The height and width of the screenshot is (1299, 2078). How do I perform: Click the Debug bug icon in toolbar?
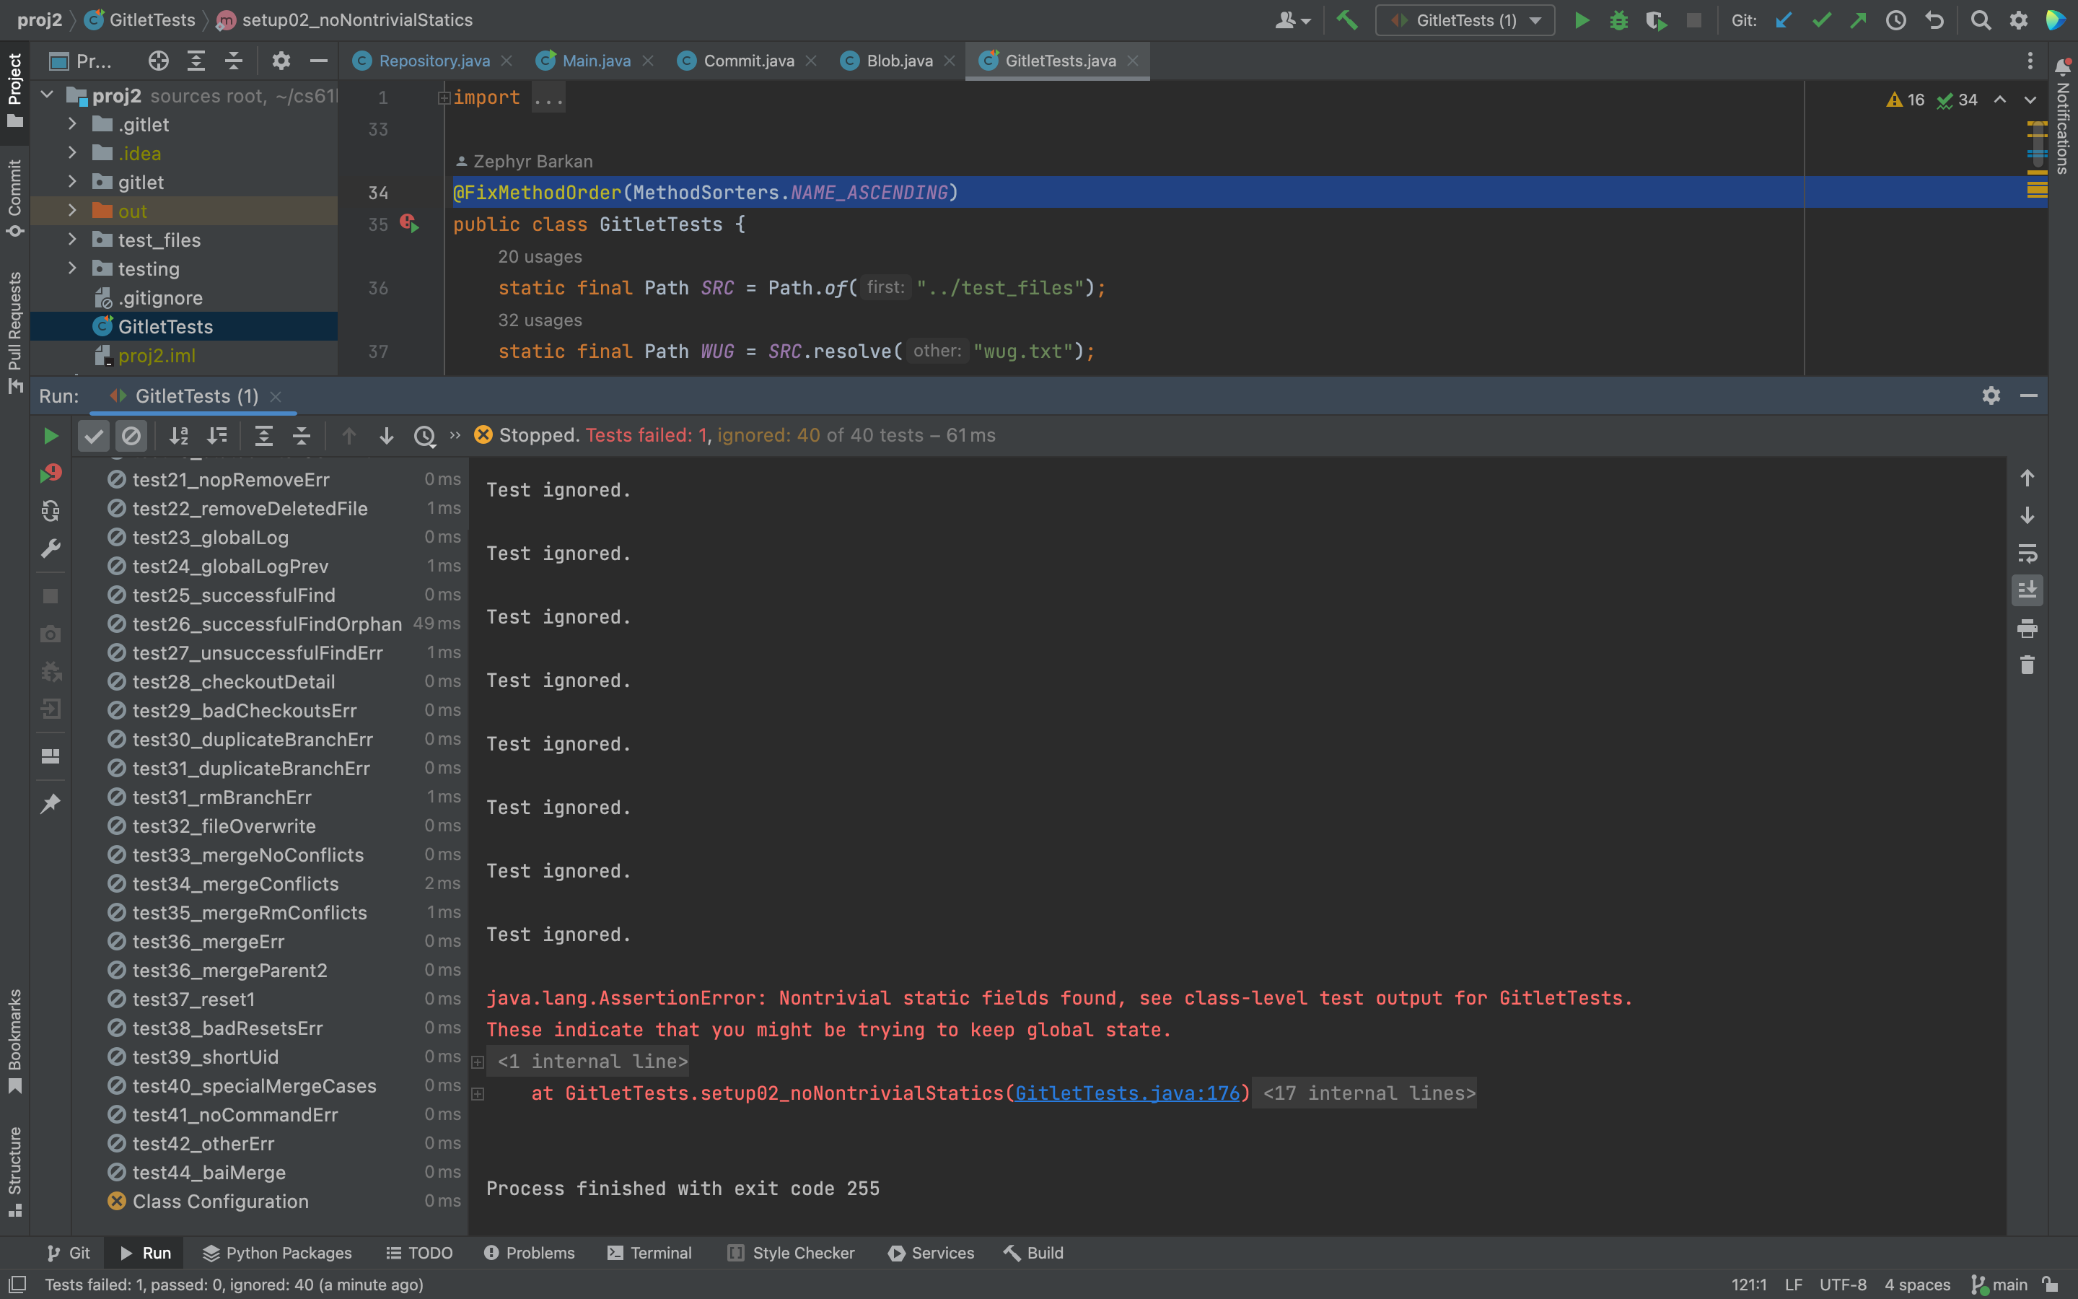point(1618,19)
